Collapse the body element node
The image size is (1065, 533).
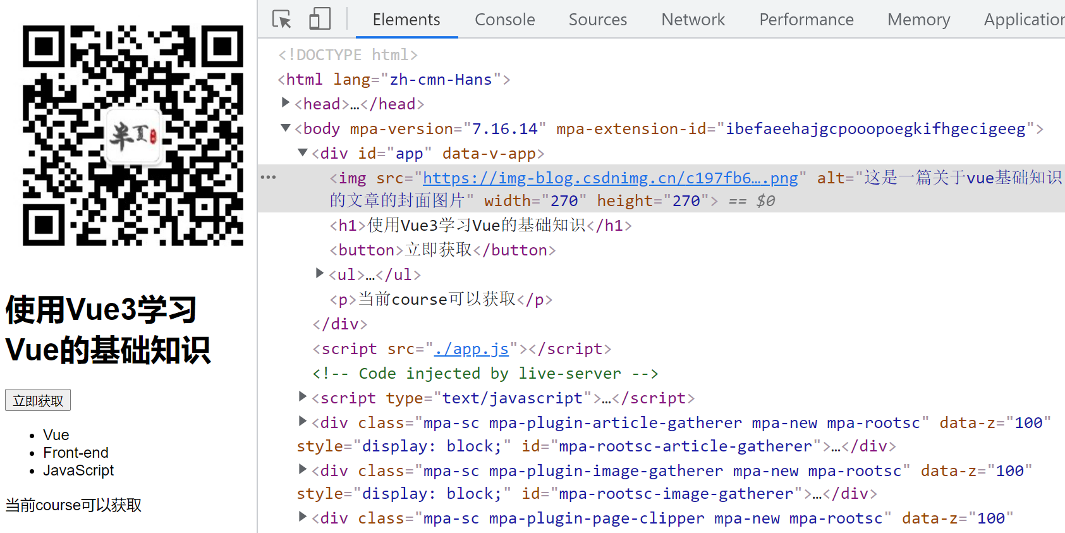[x=286, y=128]
